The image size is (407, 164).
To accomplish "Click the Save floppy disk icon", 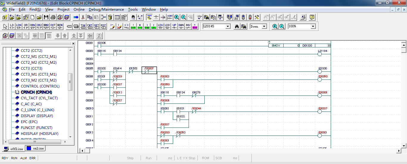I will pyautogui.click(x=46, y=17).
